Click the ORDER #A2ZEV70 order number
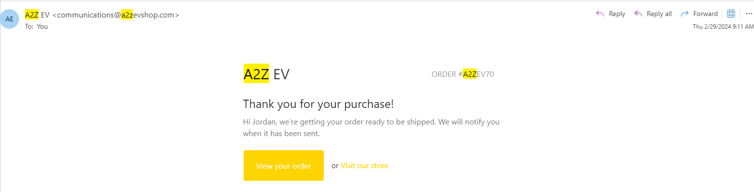This screenshot has height=192, width=754. click(463, 74)
